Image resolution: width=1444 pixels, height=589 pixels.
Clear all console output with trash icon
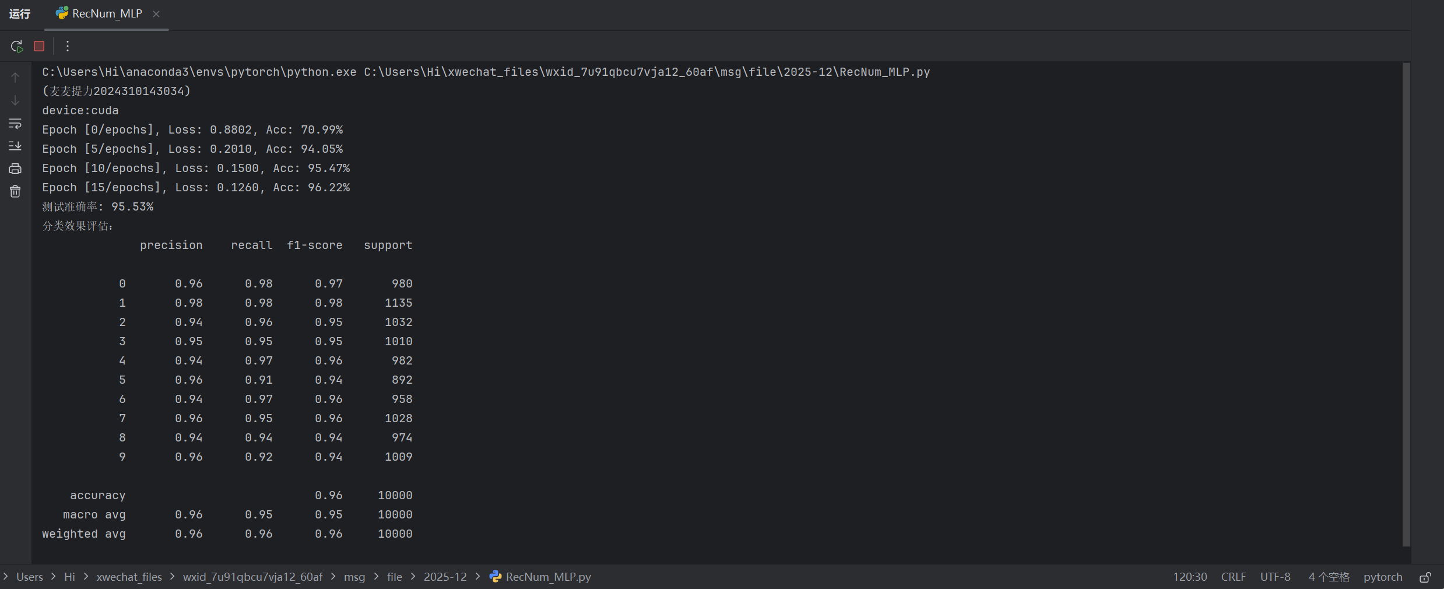pyautogui.click(x=15, y=191)
